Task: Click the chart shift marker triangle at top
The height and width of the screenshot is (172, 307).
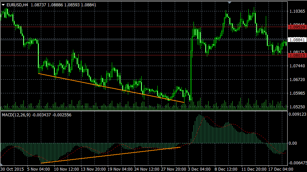Action: click(229, 3)
